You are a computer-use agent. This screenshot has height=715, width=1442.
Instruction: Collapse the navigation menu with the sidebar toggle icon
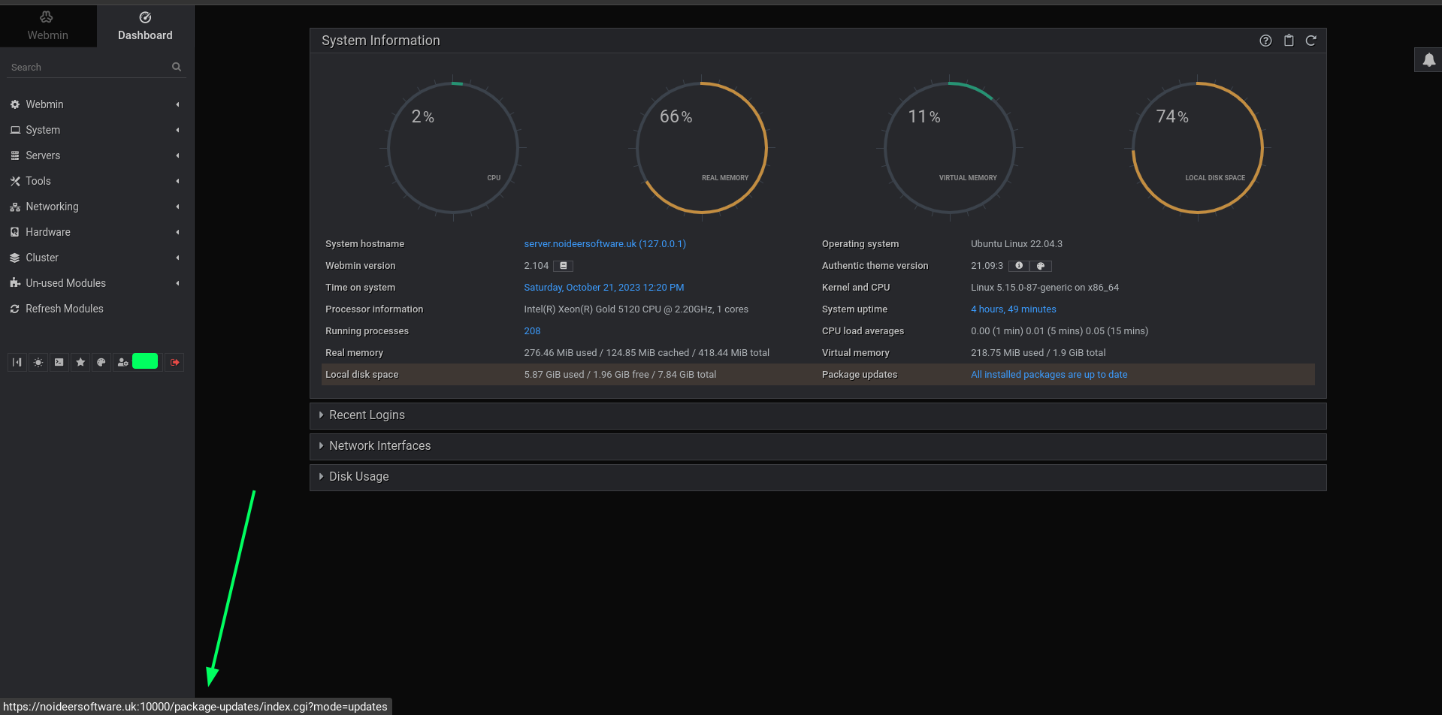coord(17,362)
